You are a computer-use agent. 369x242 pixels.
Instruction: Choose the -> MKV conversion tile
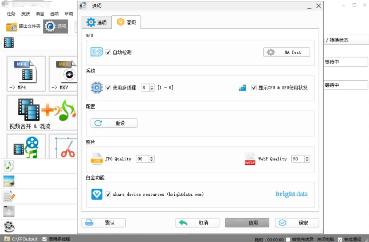coord(63,74)
